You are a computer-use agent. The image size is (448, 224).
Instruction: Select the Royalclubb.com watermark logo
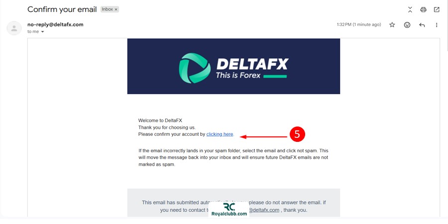[x=229, y=210]
